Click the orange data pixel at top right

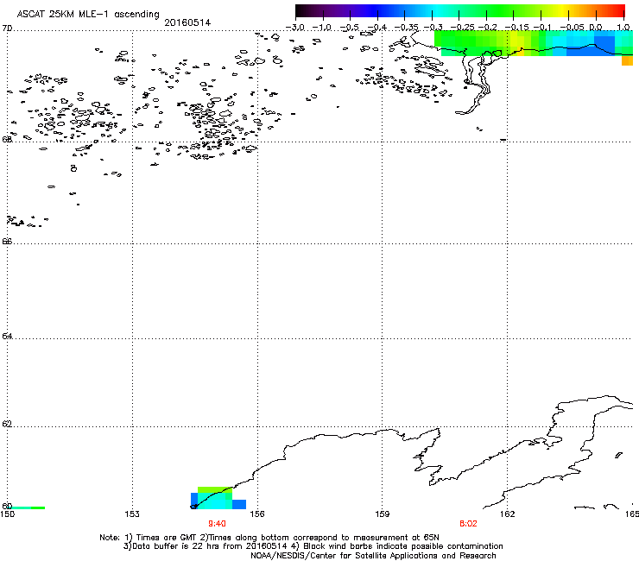click(x=627, y=60)
